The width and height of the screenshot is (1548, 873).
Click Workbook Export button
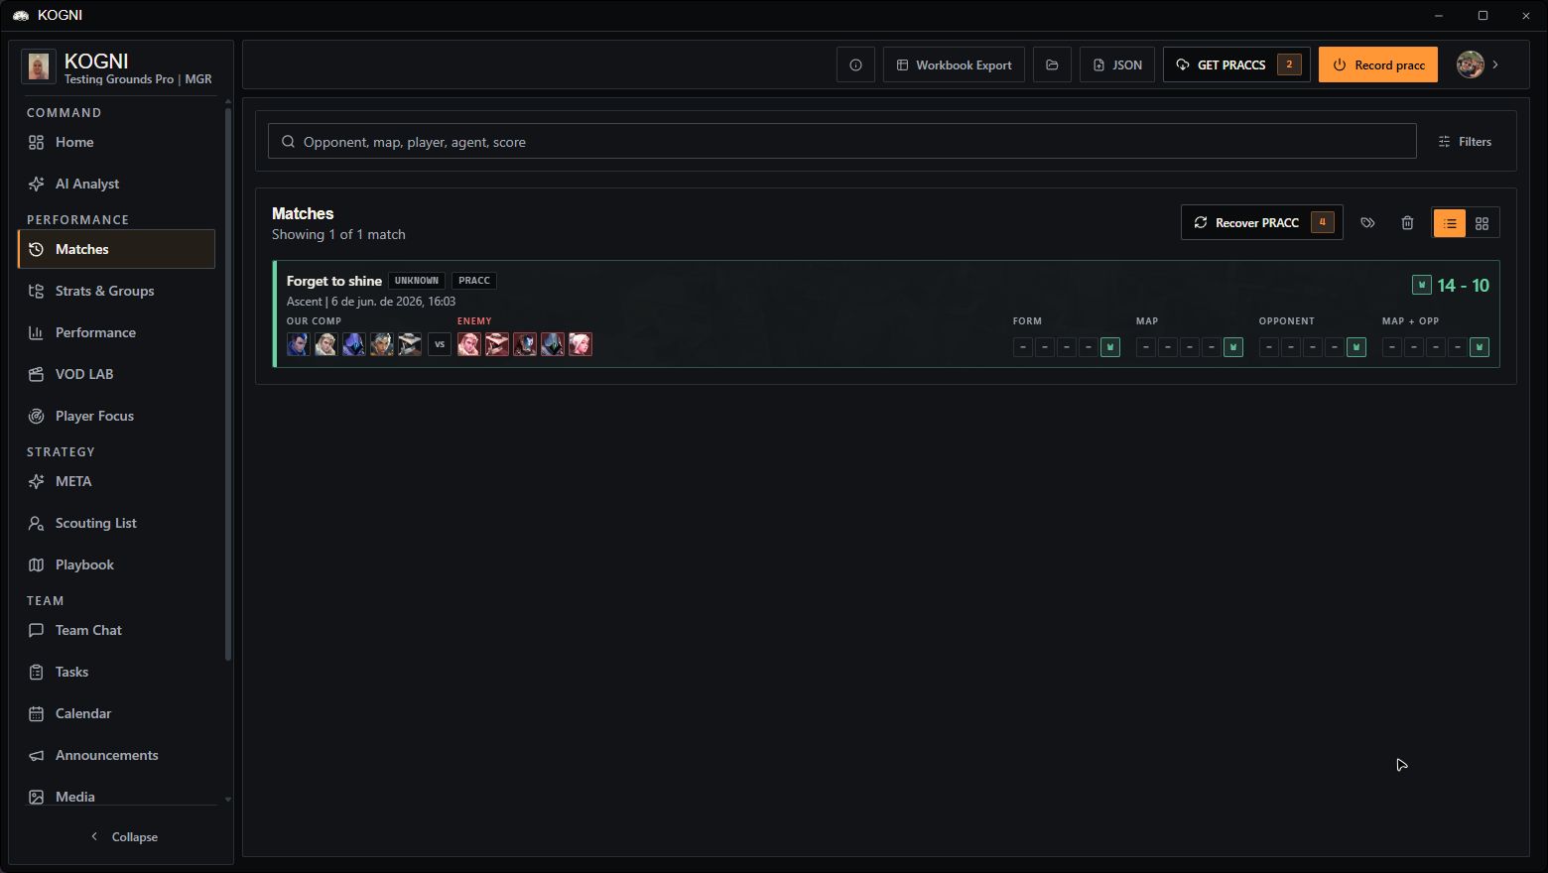click(954, 64)
